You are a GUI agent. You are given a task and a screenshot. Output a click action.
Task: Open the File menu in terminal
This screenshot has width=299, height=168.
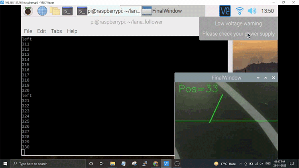pos(28,31)
